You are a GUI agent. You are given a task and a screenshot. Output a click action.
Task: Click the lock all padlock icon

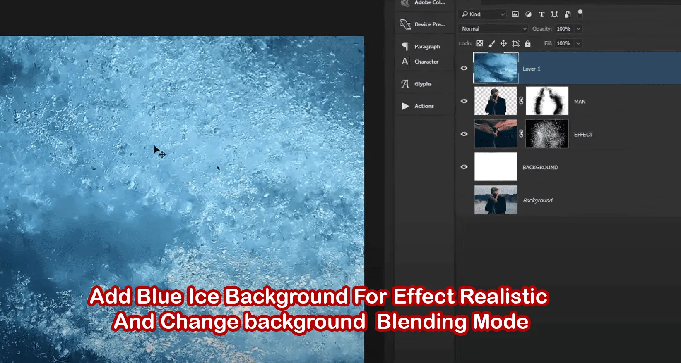pyautogui.click(x=527, y=43)
